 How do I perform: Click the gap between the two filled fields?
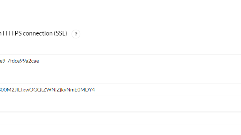click(120, 75)
